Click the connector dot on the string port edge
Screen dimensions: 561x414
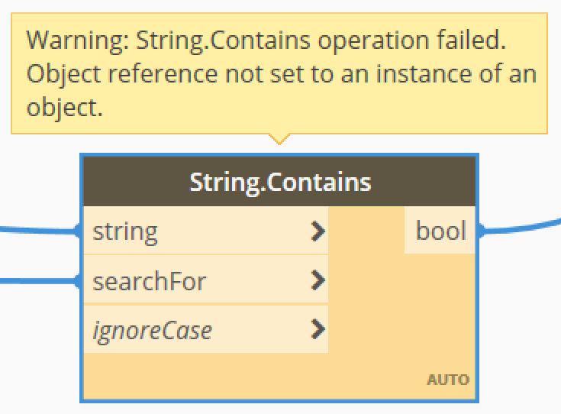click(80, 231)
